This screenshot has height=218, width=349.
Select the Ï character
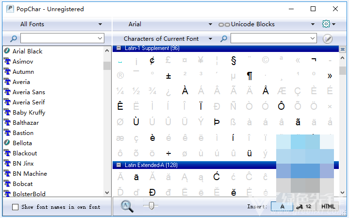(x=201, y=106)
